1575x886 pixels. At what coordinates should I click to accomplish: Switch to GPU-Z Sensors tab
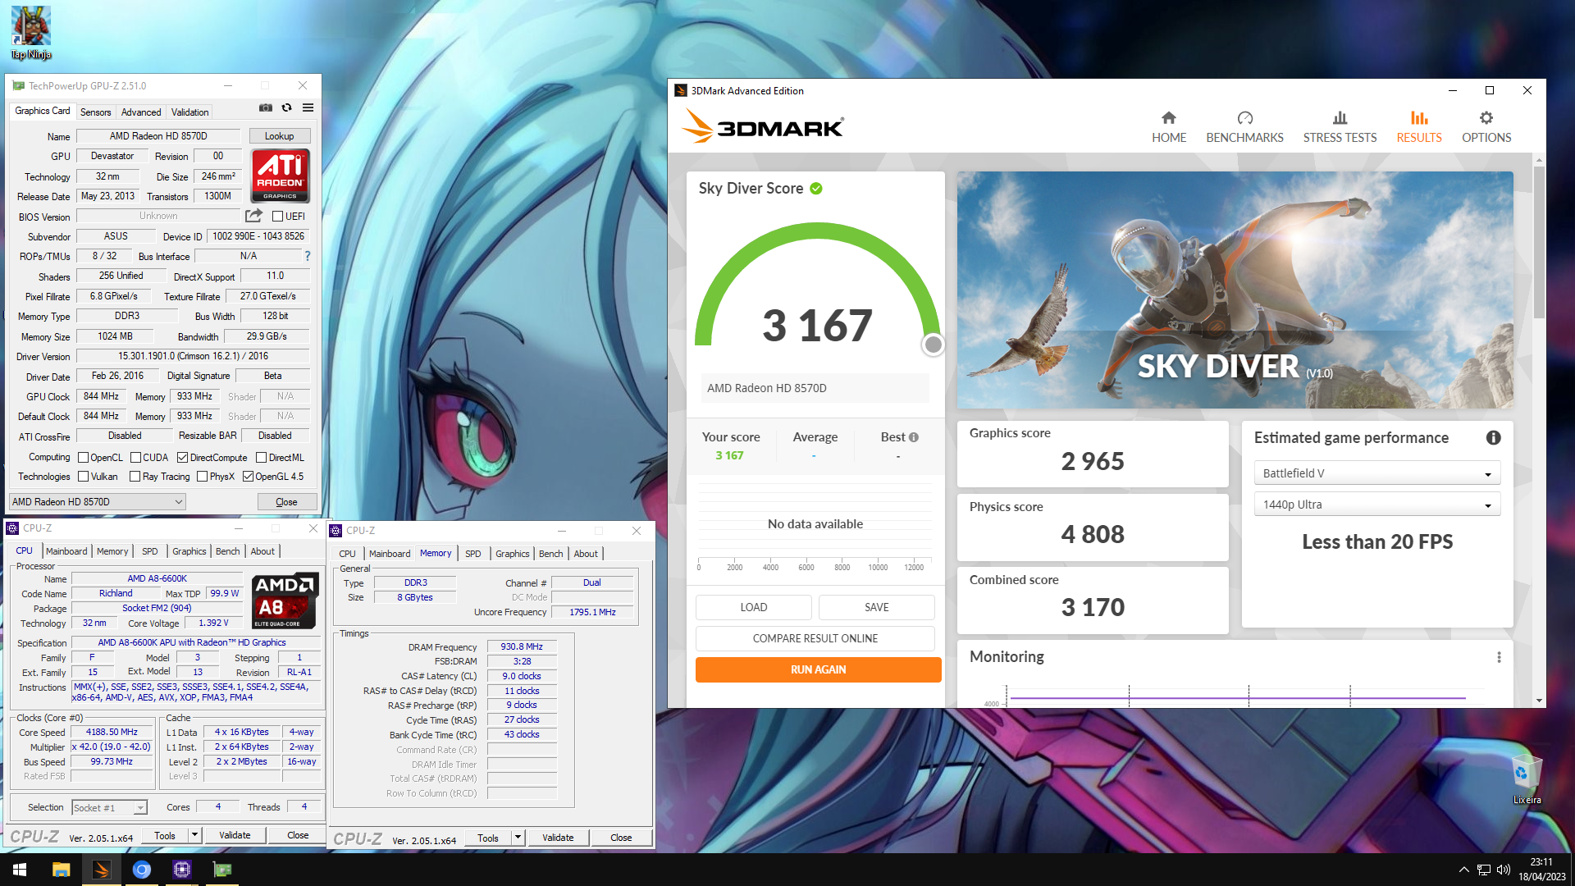(95, 112)
